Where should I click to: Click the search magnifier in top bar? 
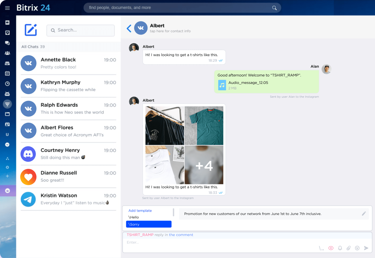click(x=274, y=8)
